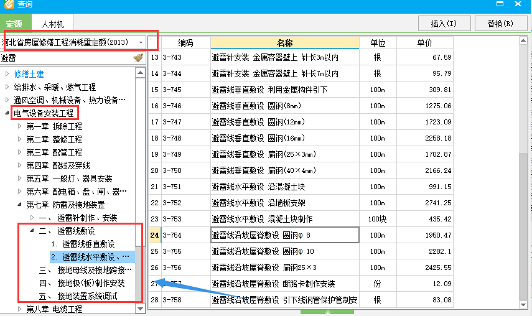Switch to the 人材机 tab

pos(53,24)
